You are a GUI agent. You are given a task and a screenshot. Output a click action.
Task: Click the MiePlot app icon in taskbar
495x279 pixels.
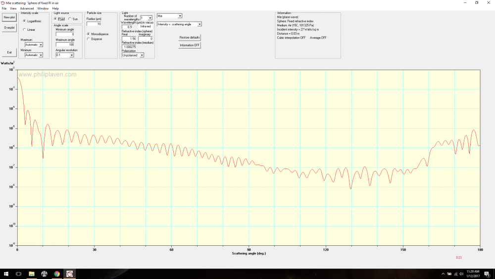click(70, 274)
